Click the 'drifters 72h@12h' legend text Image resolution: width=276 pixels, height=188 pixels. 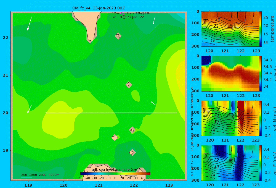click(137, 13)
